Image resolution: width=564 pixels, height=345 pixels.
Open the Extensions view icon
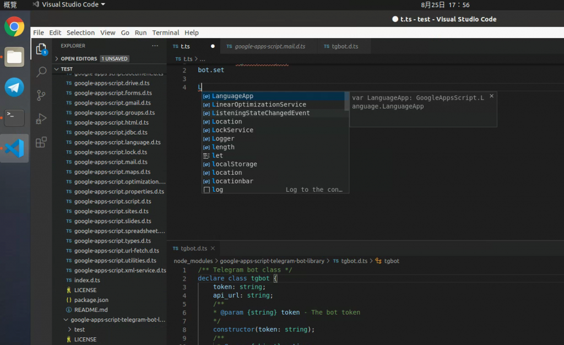(x=41, y=143)
